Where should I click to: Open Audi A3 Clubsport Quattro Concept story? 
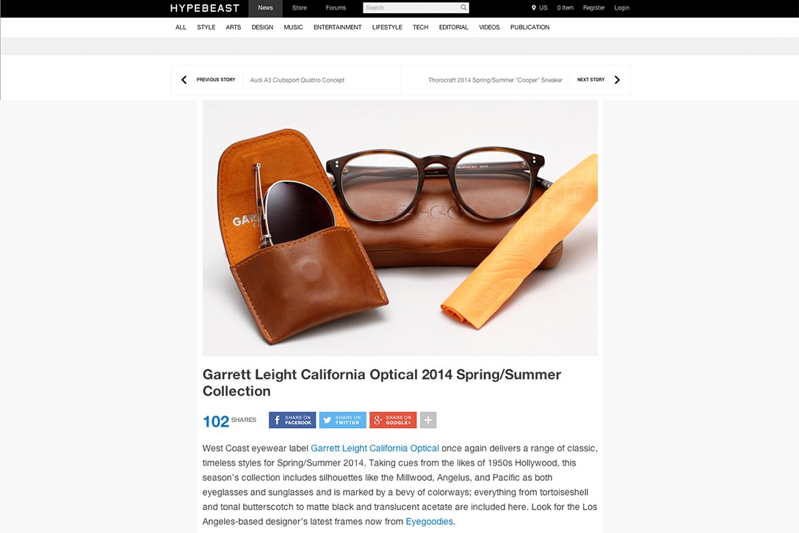[x=297, y=80]
